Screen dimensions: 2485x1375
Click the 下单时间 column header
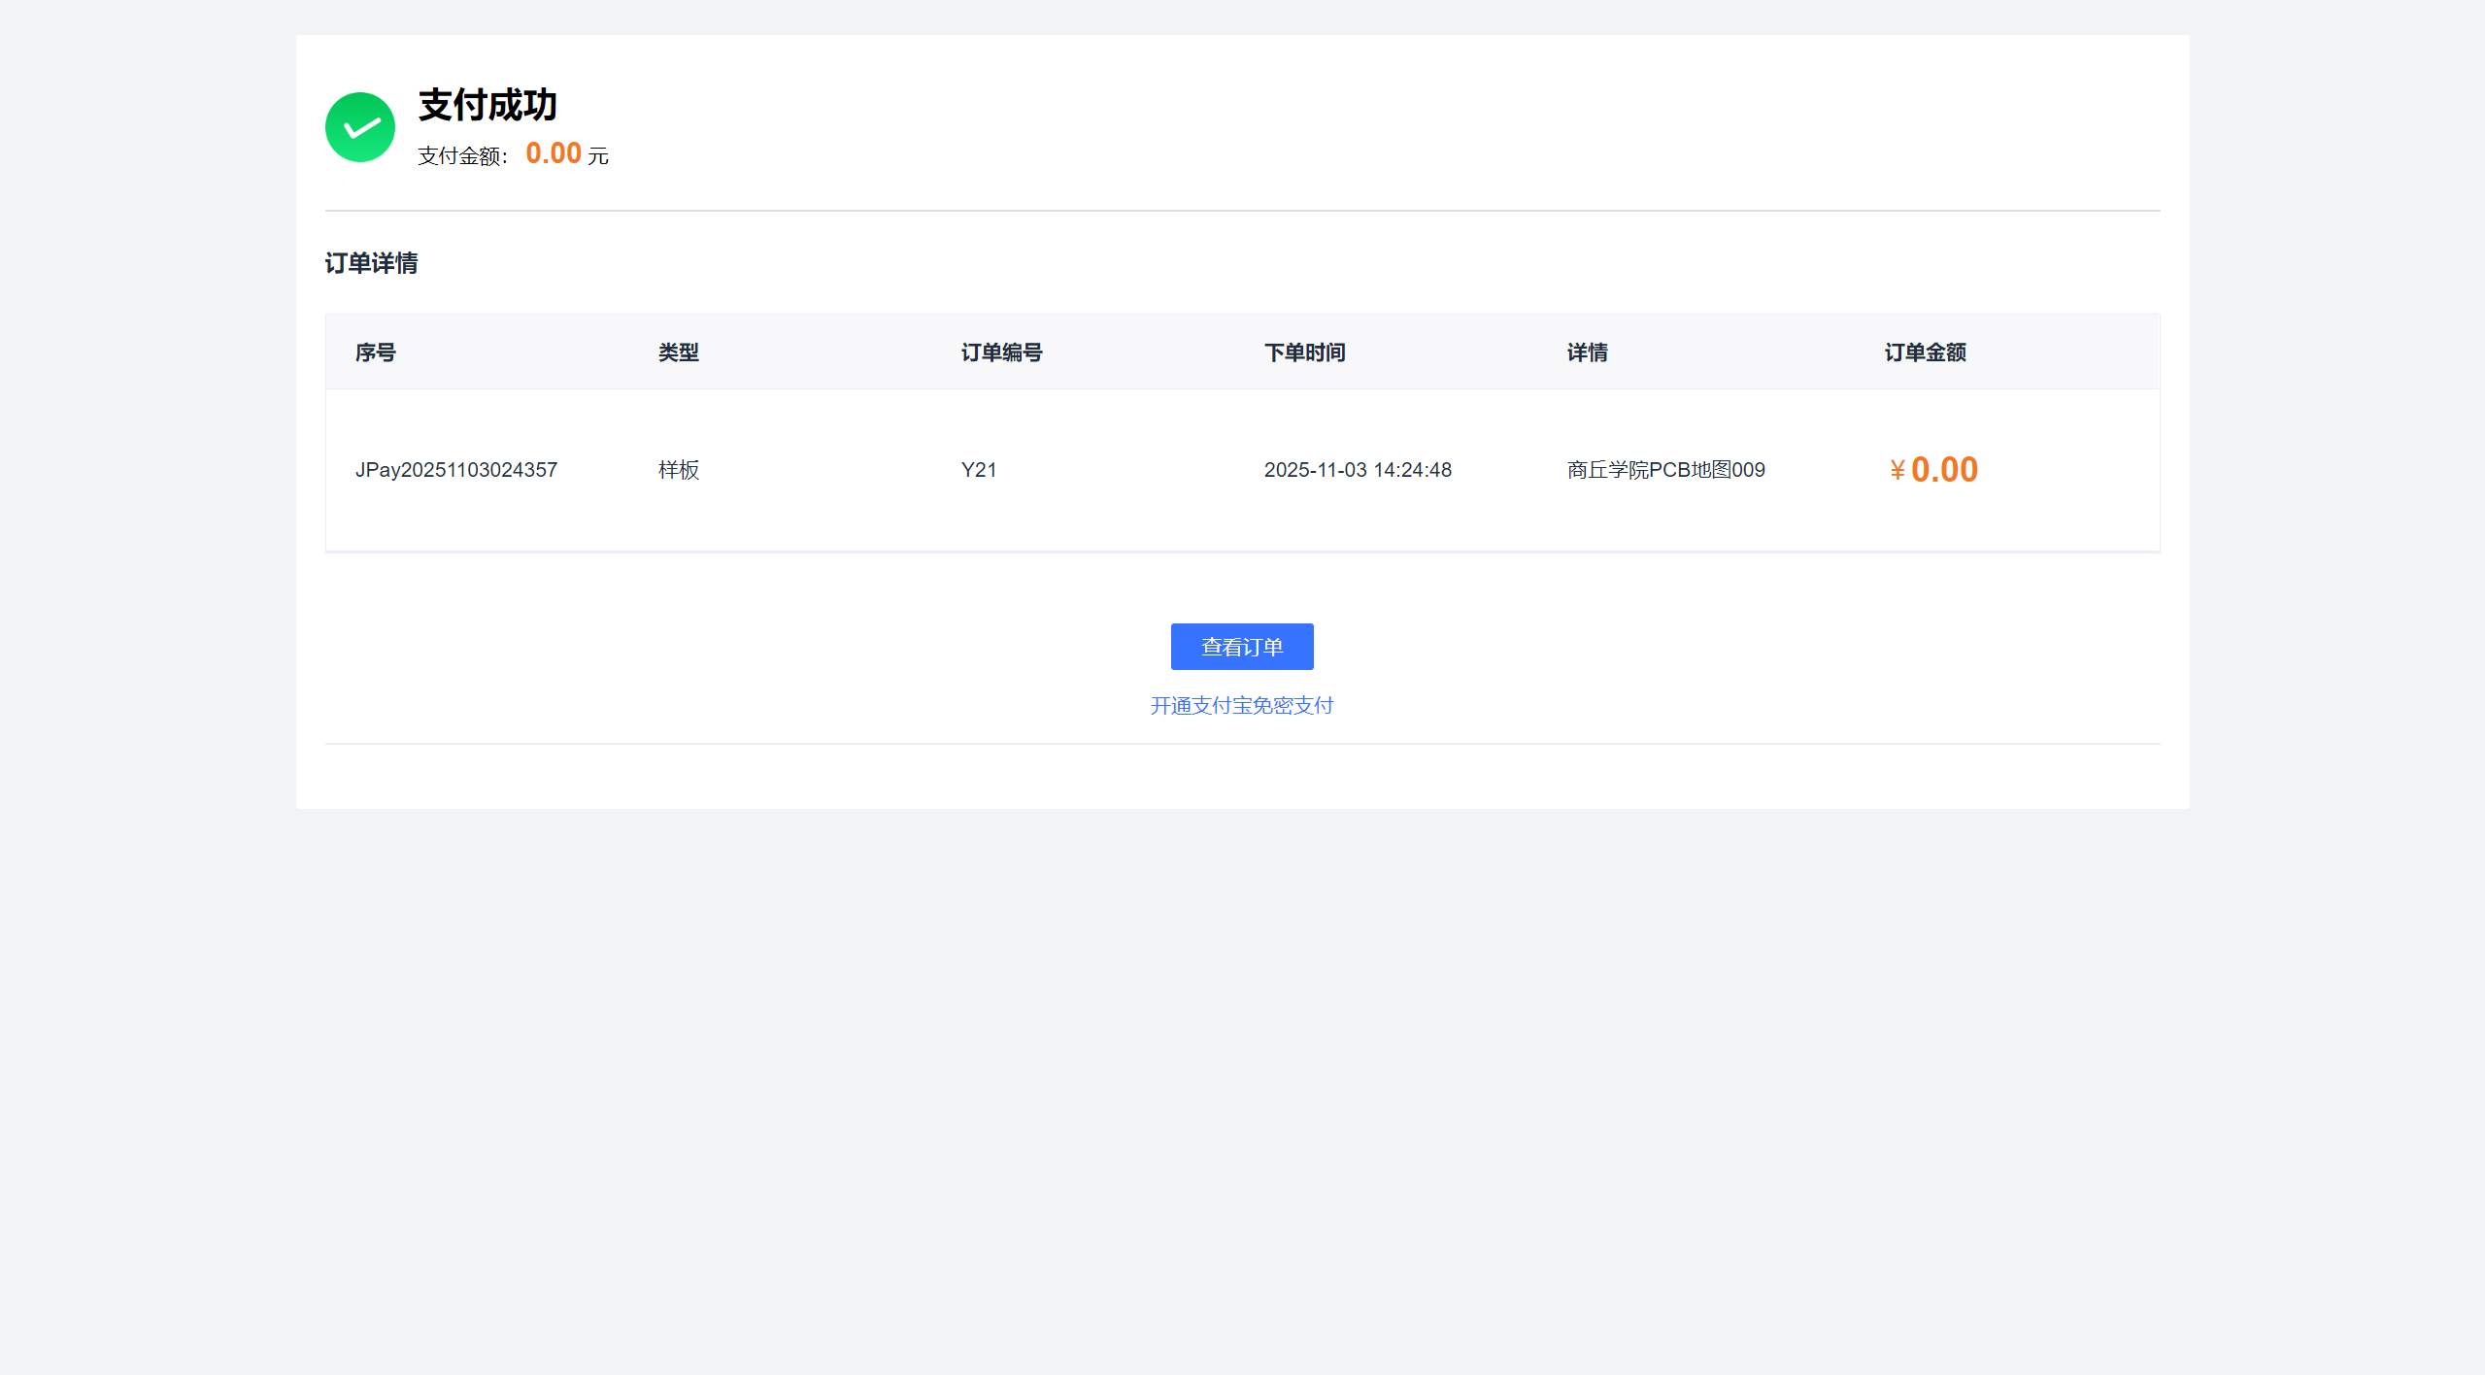tap(1304, 352)
